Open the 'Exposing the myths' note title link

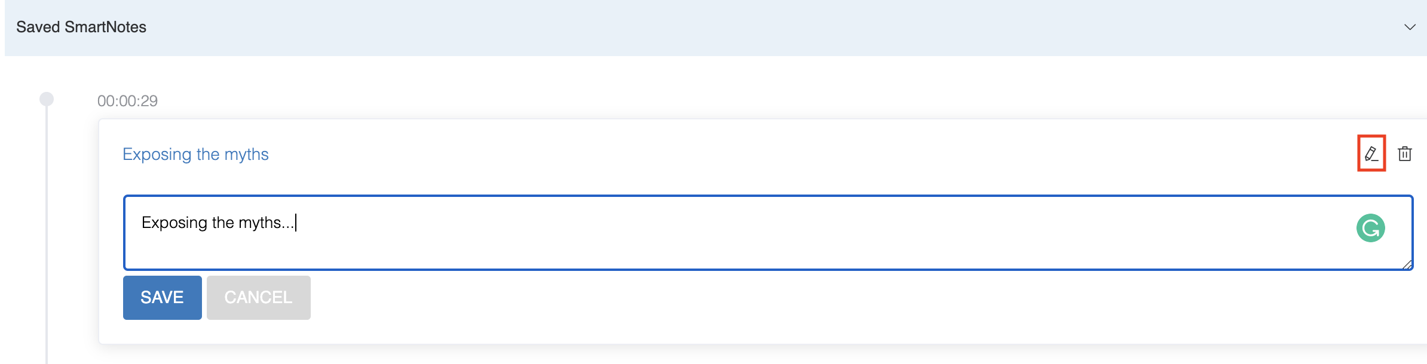[195, 154]
